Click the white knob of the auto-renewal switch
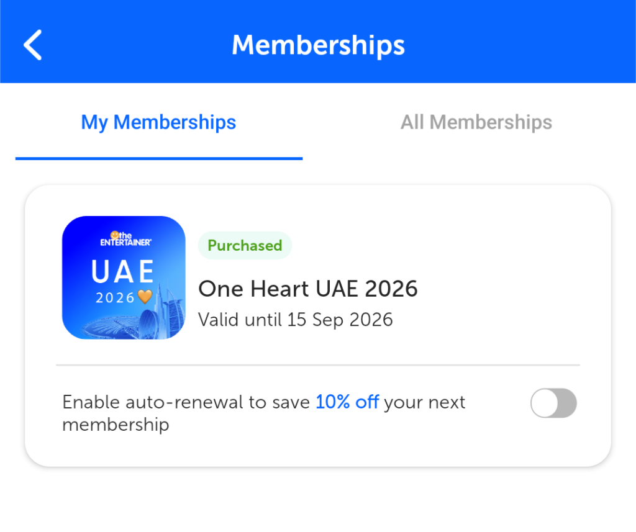The width and height of the screenshot is (636, 532). pos(544,404)
